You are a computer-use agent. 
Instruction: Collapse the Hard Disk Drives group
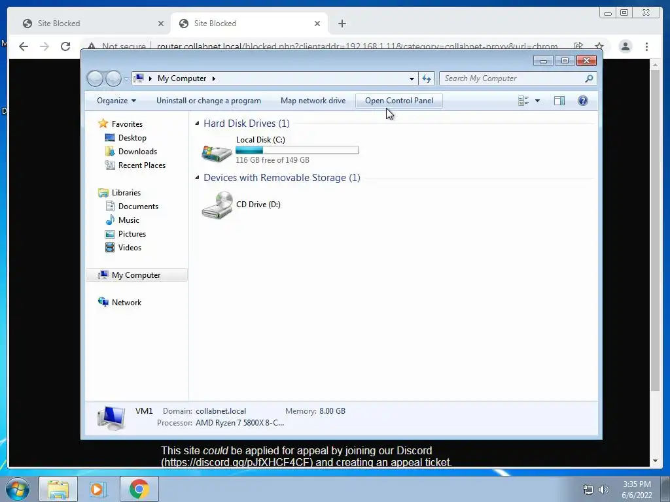click(197, 124)
